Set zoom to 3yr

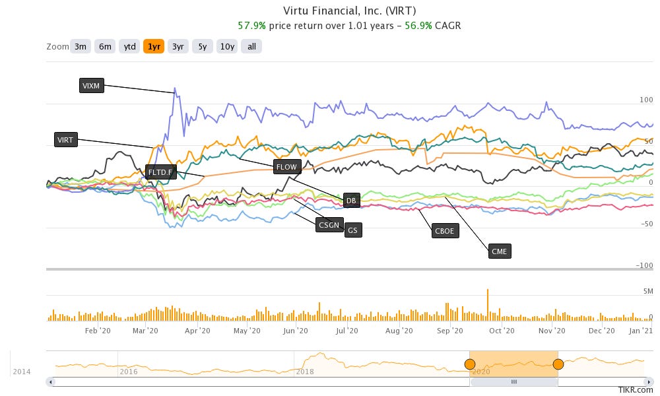click(178, 46)
